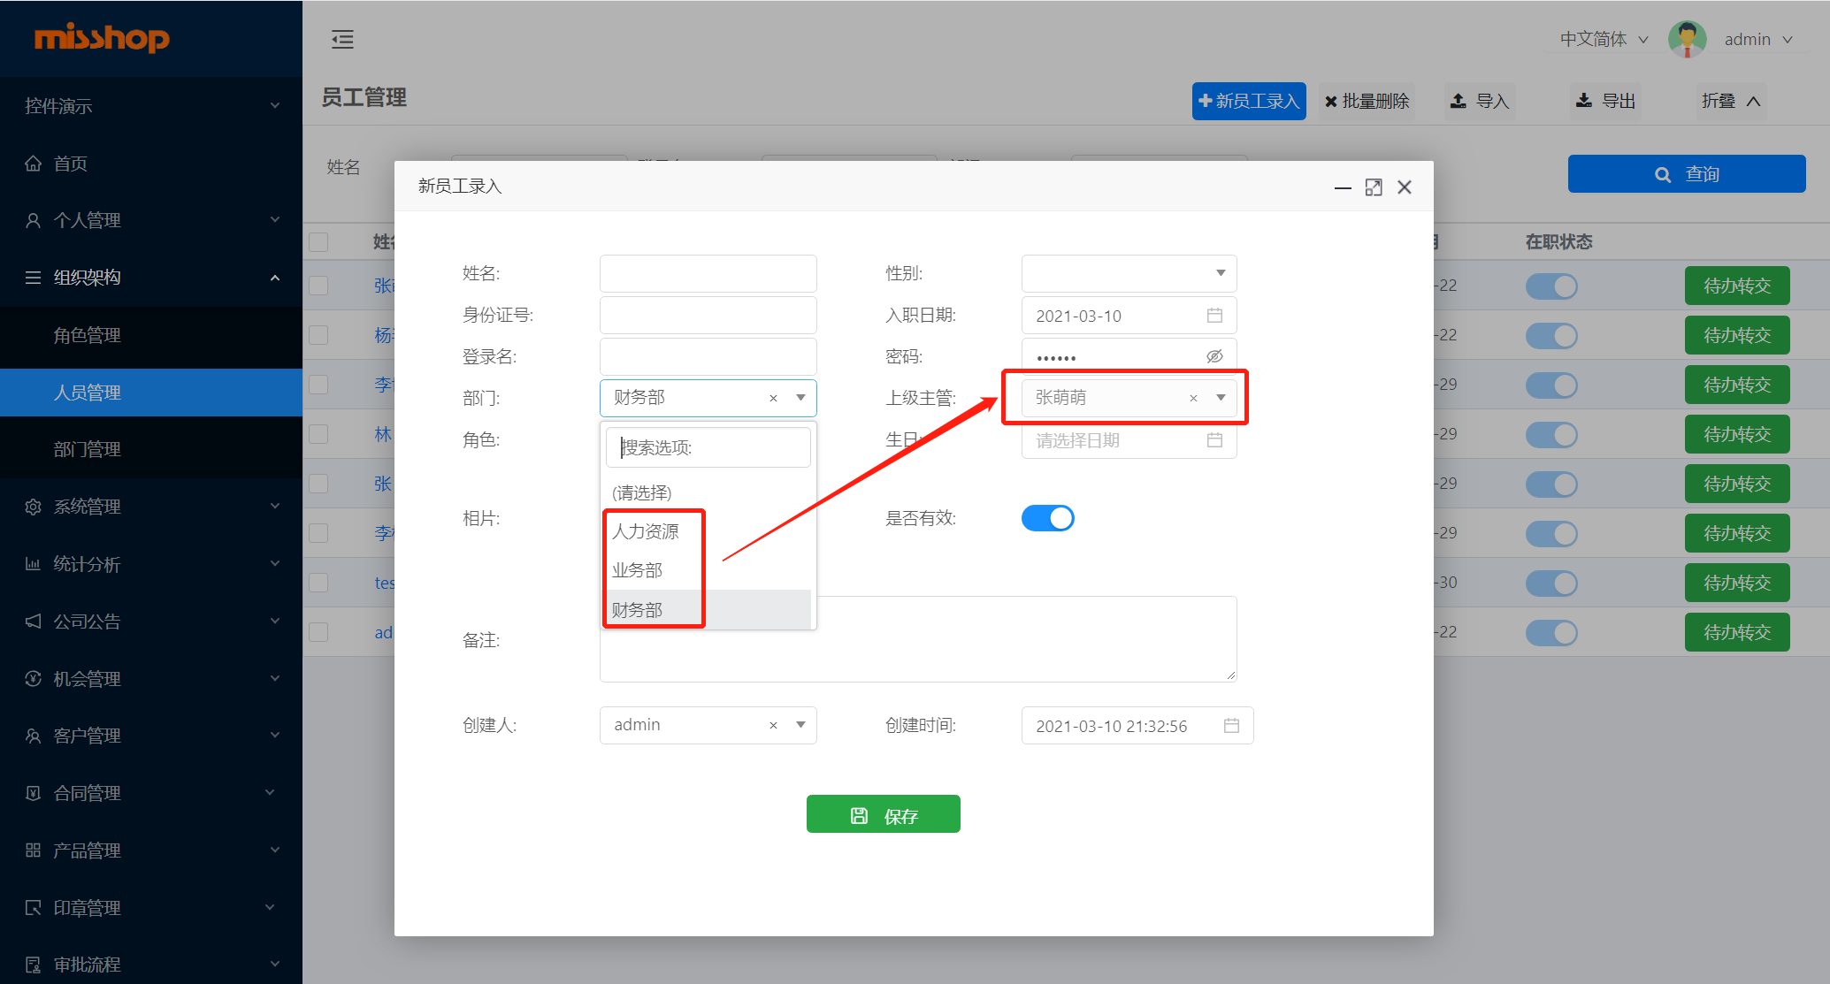
Task: Clear the admin creator selection
Action: [x=773, y=726]
